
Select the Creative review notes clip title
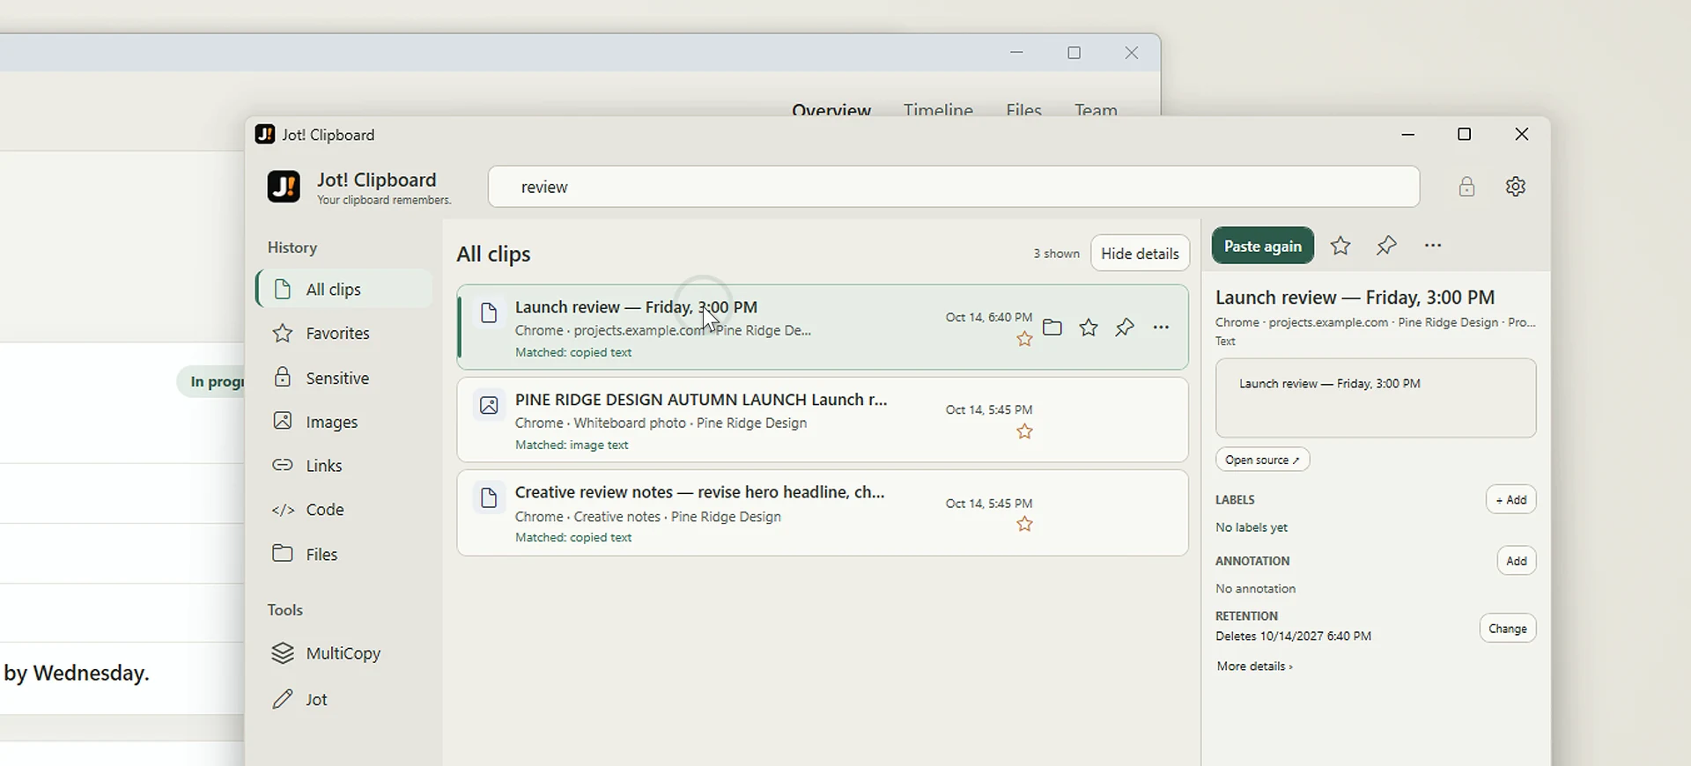click(x=699, y=492)
